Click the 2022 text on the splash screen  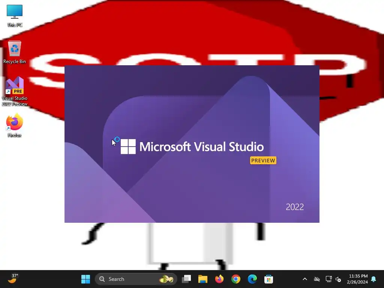click(295, 207)
